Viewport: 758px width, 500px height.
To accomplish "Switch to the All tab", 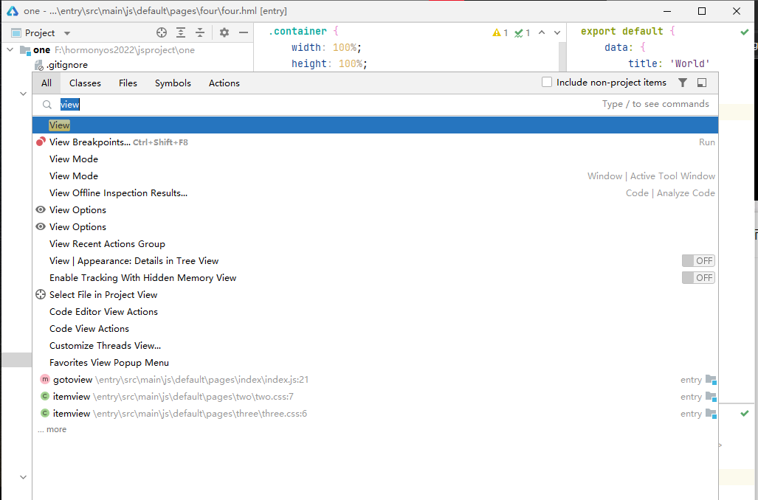I will point(46,83).
